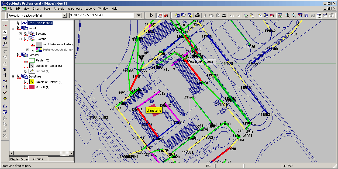
Task: Switch to the Display Order tab
Action: click(19, 159)
